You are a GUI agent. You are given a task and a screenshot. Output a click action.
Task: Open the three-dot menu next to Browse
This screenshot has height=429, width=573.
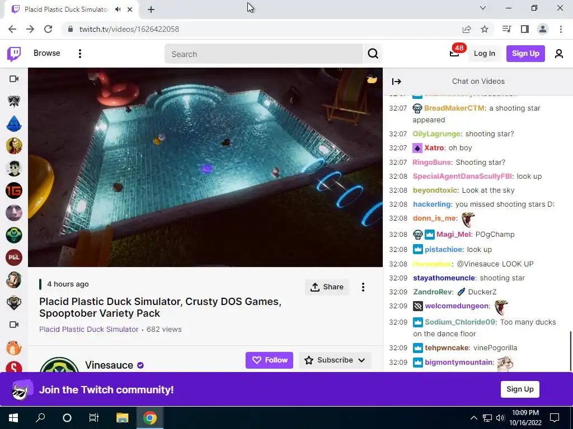pyautogui.click(x=79, y=54)
